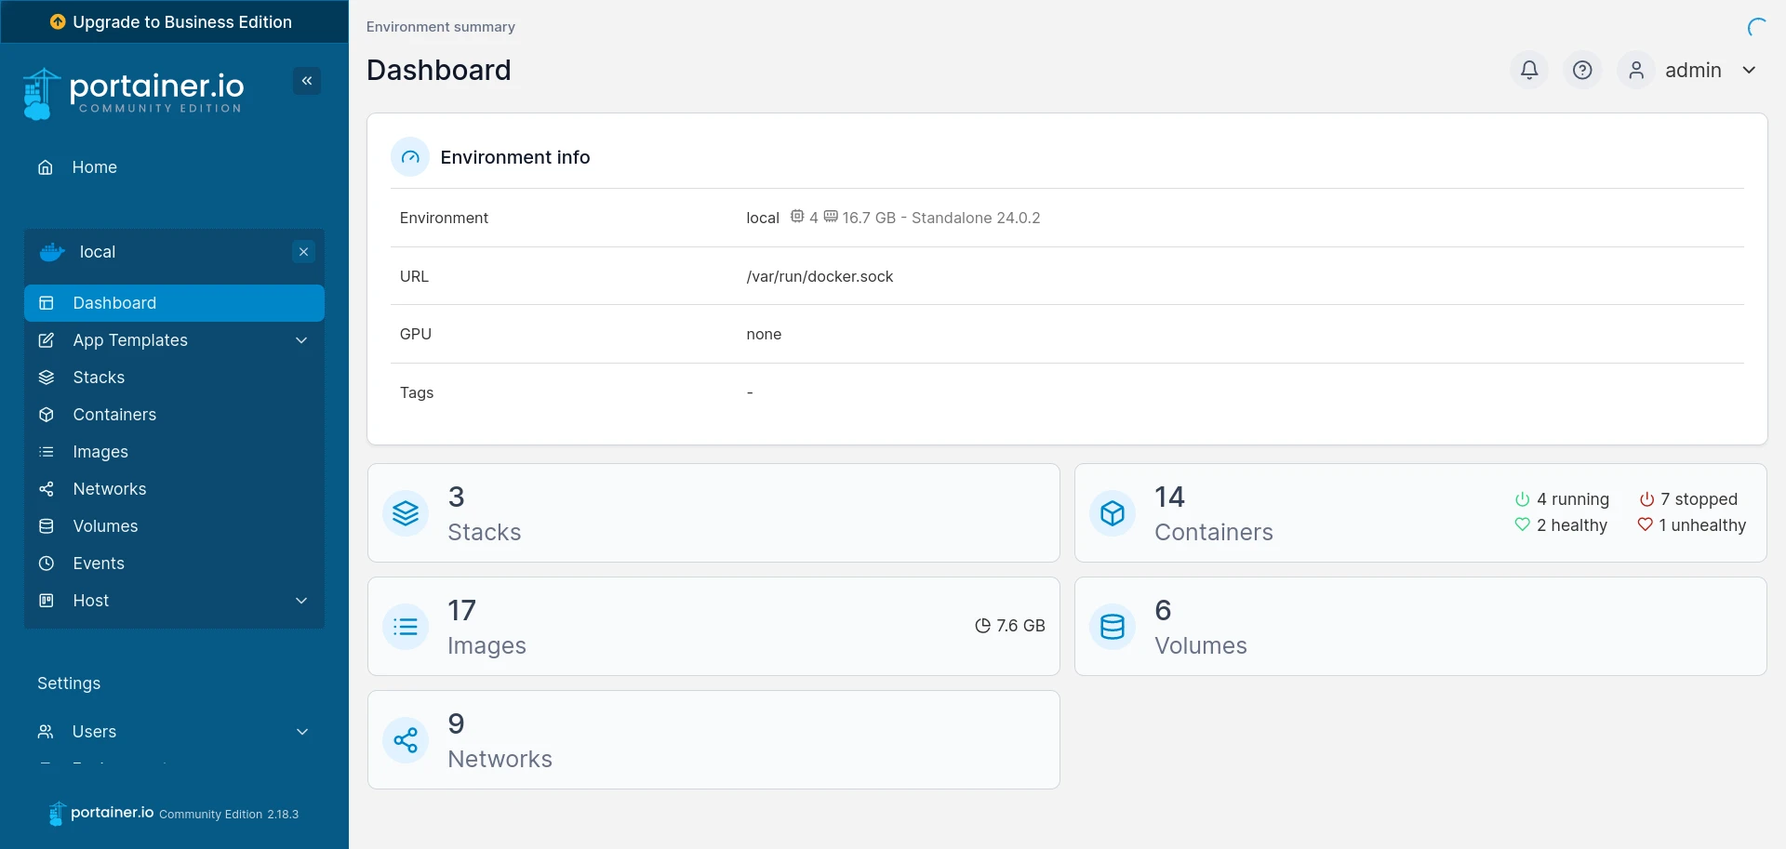Collapse the sidebar with double-chevron button

pyautogui.click(x=307, y=81)
